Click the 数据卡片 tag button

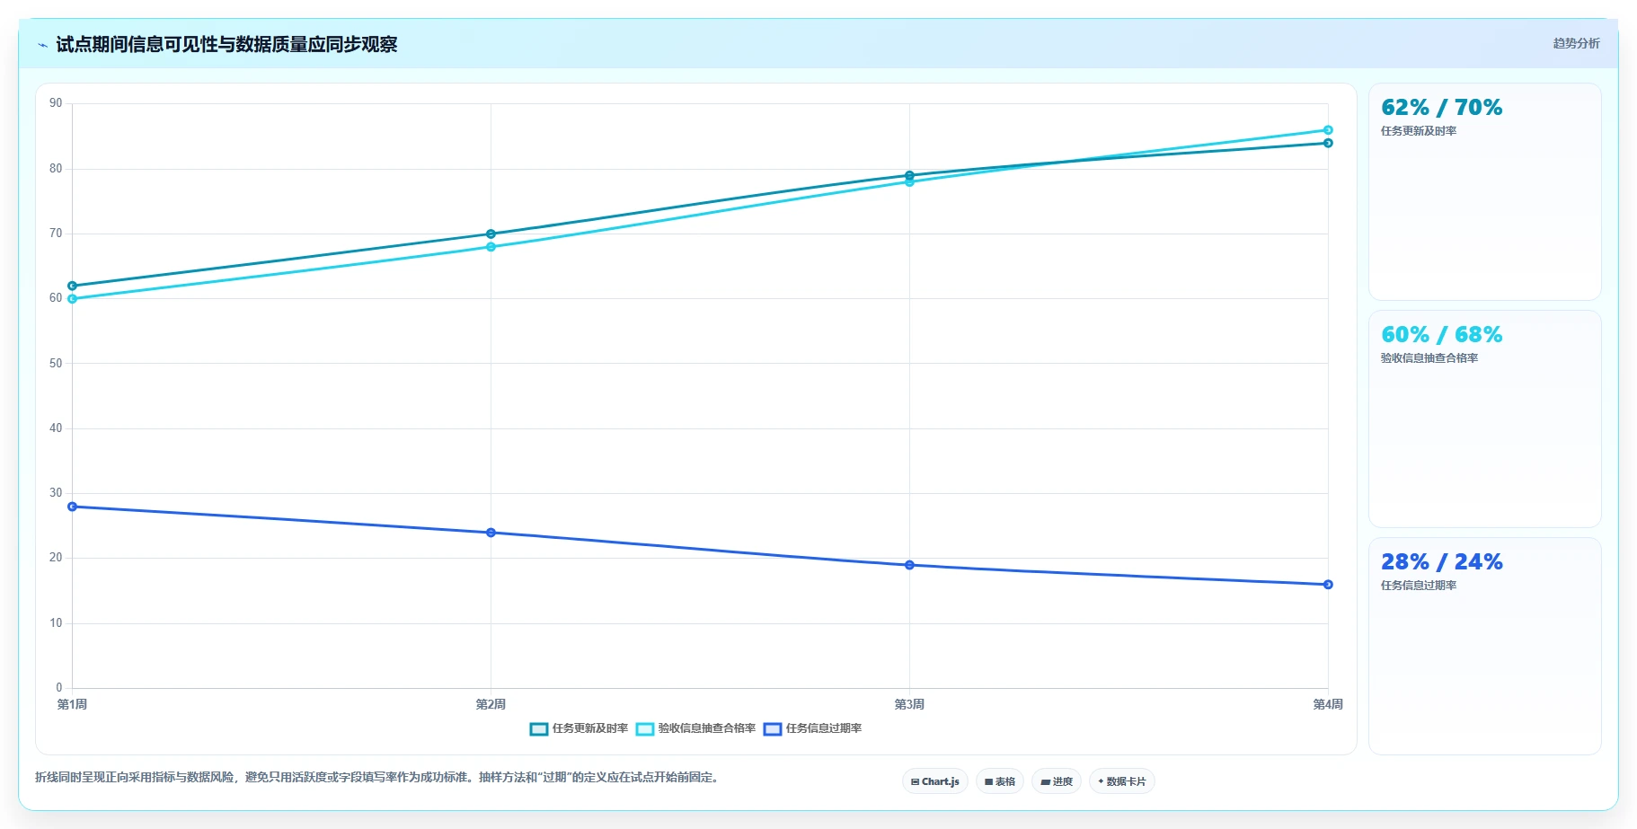1122,781
